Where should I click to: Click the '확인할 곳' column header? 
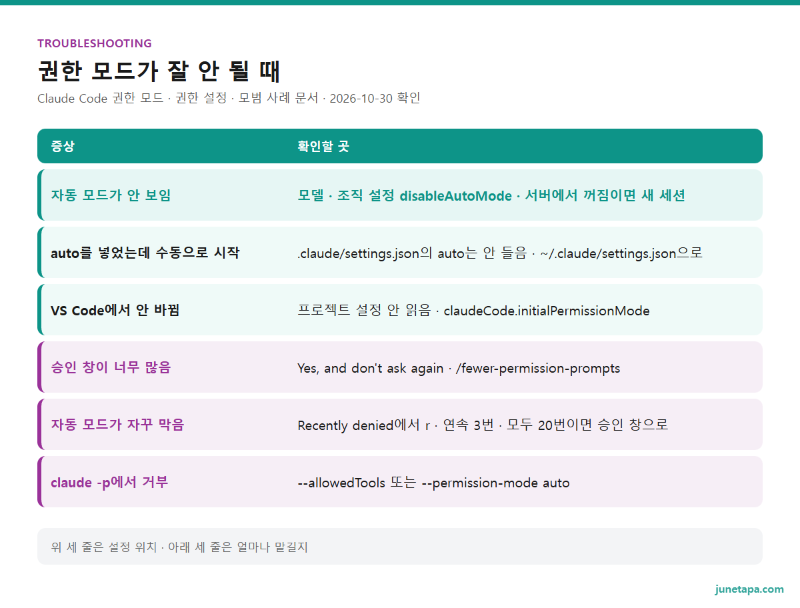click(x=323, y=146)
